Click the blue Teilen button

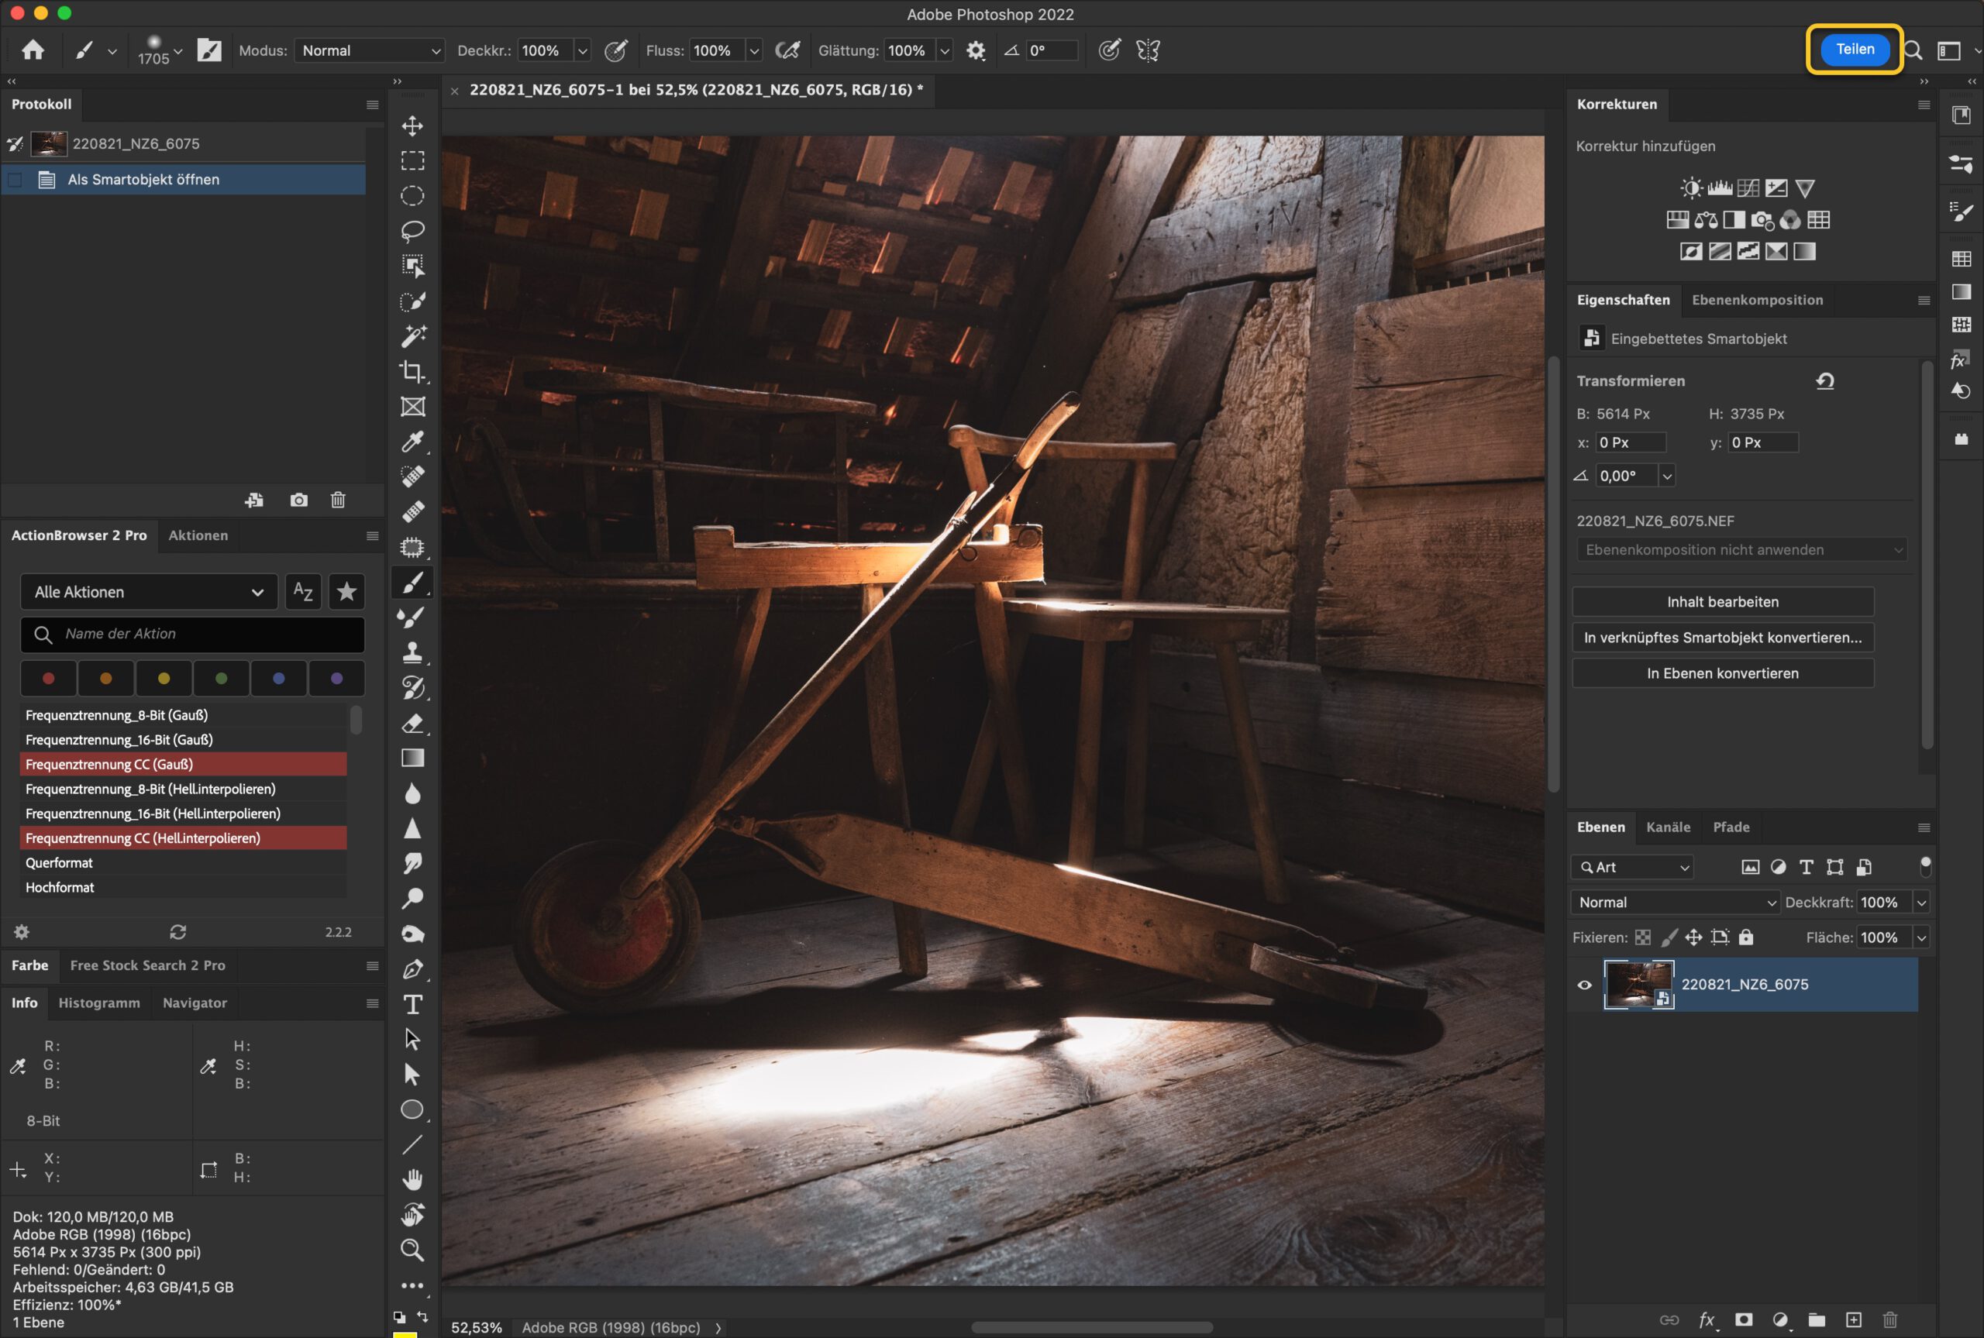(1855, 50)
